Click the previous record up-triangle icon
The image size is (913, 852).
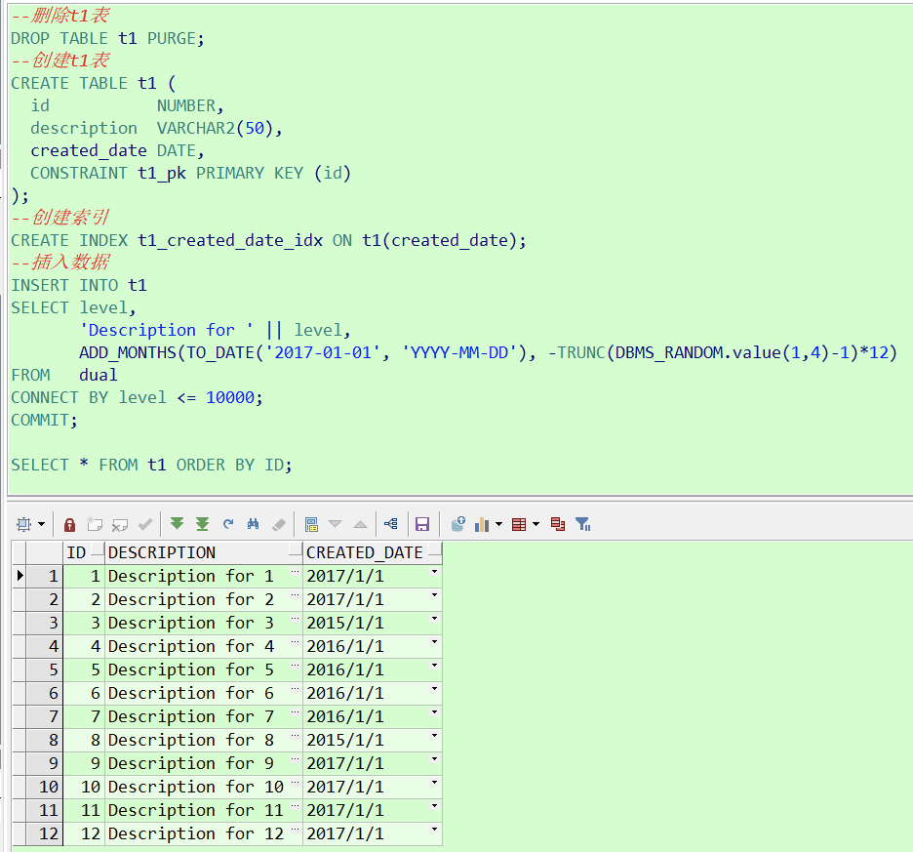(361, 524)
